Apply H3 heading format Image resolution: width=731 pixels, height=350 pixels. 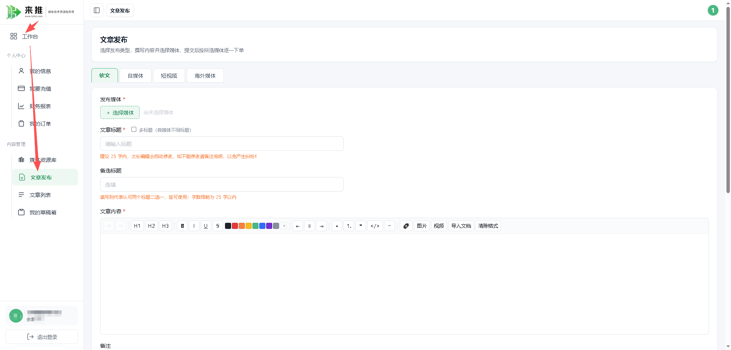click(166, 226)
